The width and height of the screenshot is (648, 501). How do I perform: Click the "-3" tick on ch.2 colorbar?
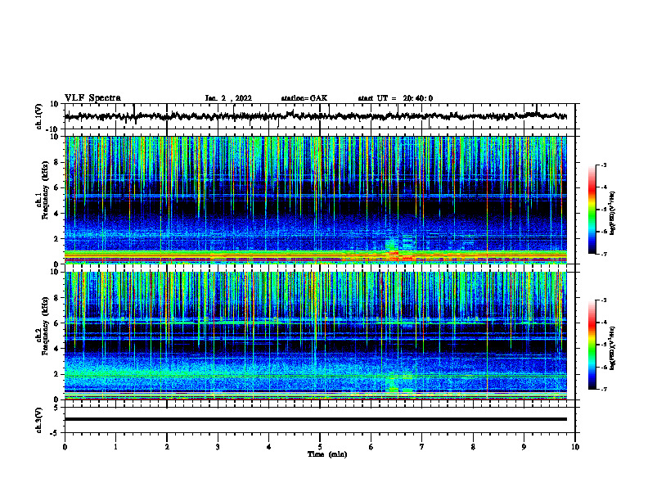click(603, 300)
